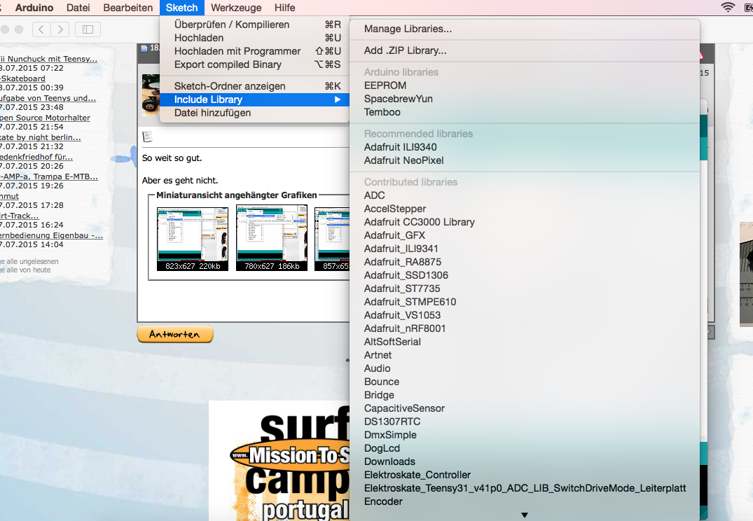Open the Nunchuck mit Teensy thread link
The height and width of the screenshot is (521, 753).
[x=48, y=59]
